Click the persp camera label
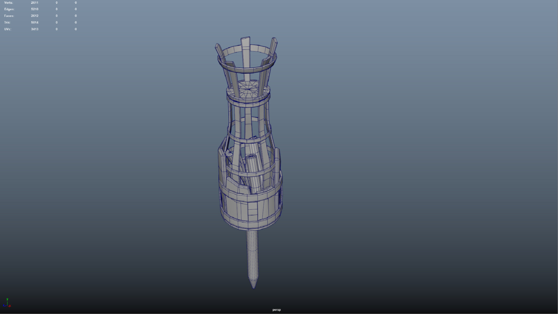 coord(276,309)
